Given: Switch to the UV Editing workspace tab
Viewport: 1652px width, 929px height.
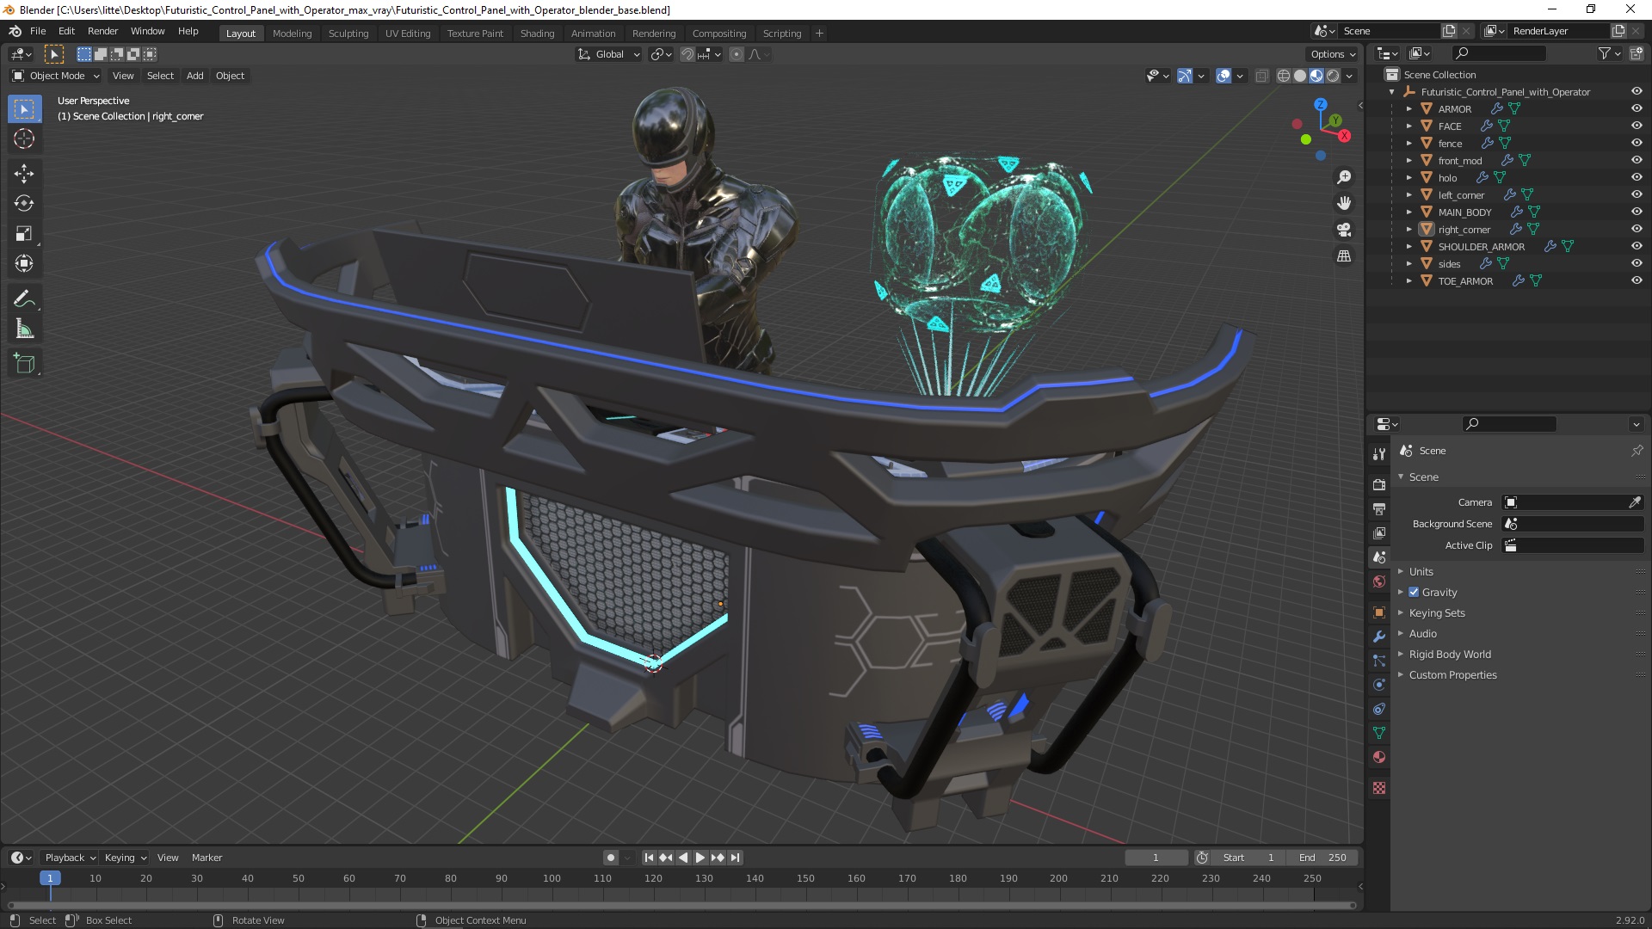Looking at the screenshot, I should 408,34.
